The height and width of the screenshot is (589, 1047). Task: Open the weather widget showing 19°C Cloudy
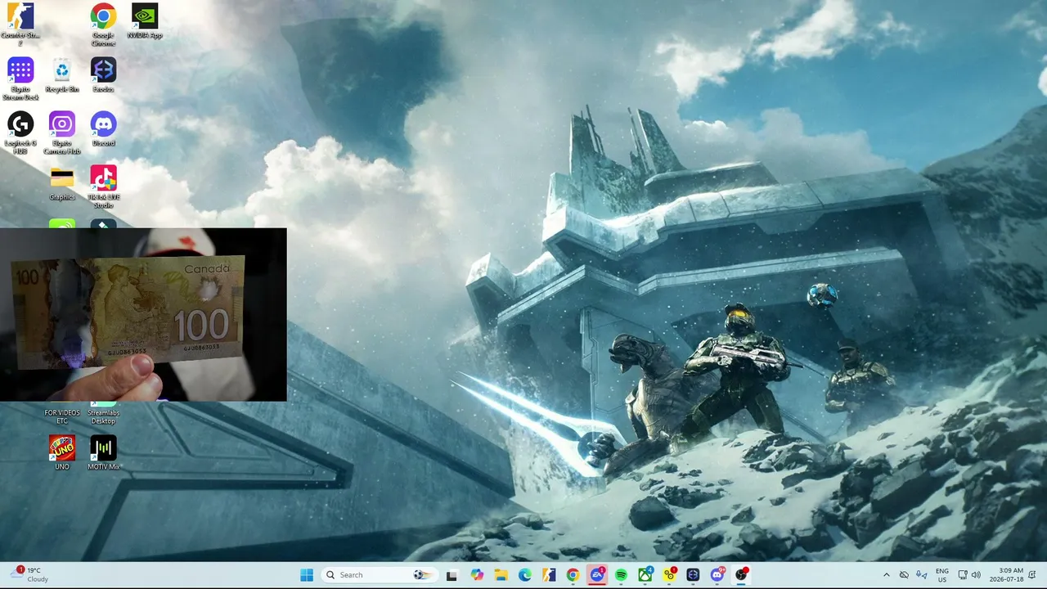29,575
